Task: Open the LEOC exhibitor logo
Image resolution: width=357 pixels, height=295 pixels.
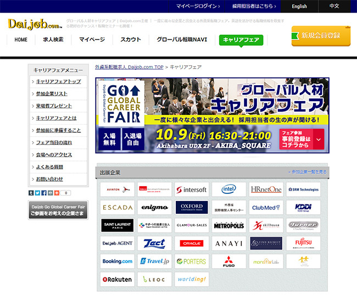Action: (x=154, y=279)
